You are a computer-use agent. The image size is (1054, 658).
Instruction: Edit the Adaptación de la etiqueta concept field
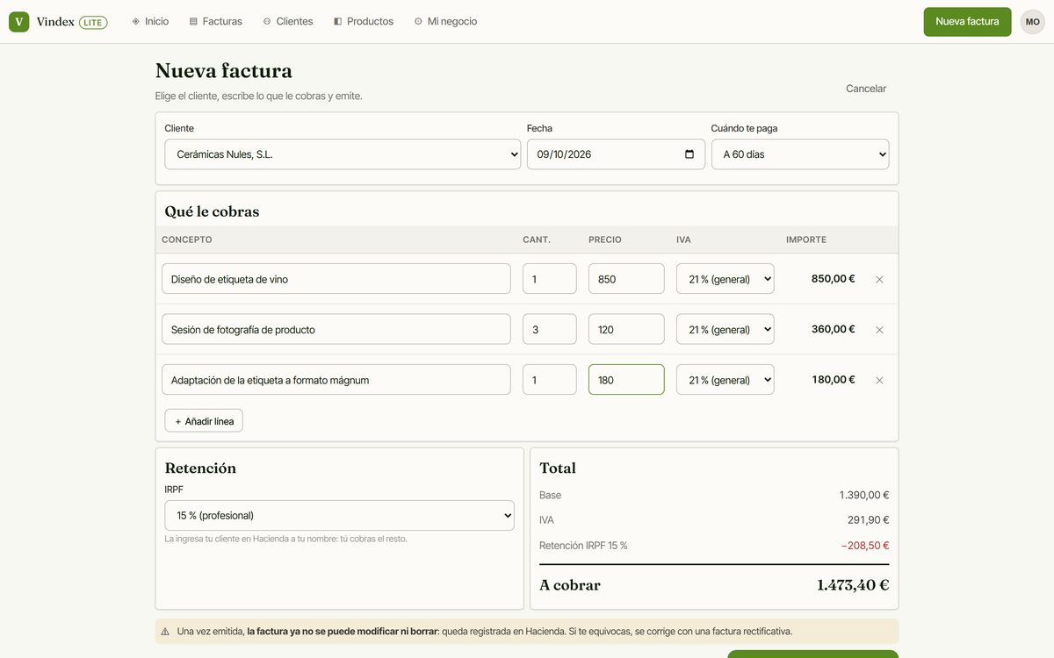point(336,380)
